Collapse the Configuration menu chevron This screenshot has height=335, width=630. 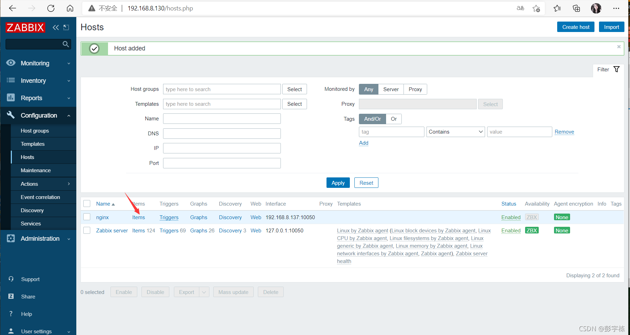69,115
